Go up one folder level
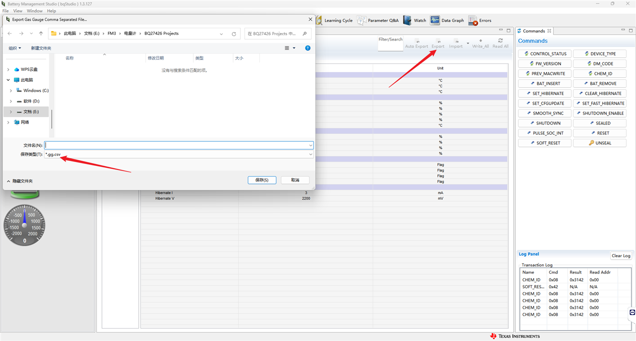 [41, 34]
